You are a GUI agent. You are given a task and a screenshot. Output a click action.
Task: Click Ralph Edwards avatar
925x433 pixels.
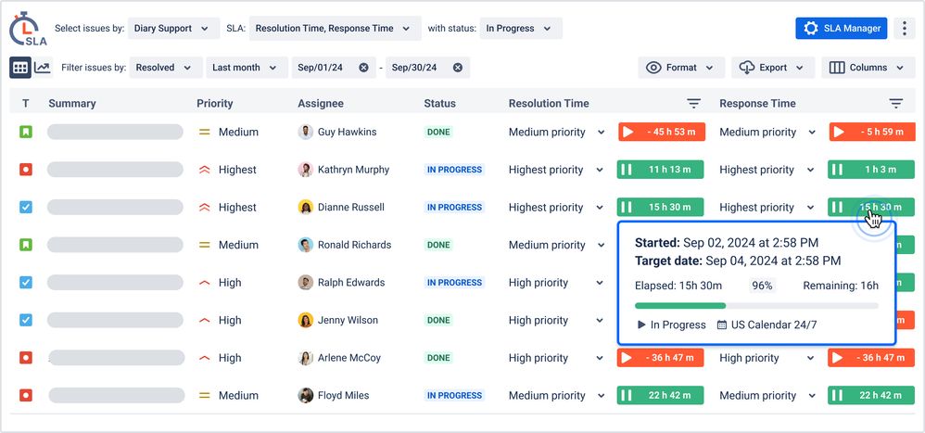pos(305,283)
